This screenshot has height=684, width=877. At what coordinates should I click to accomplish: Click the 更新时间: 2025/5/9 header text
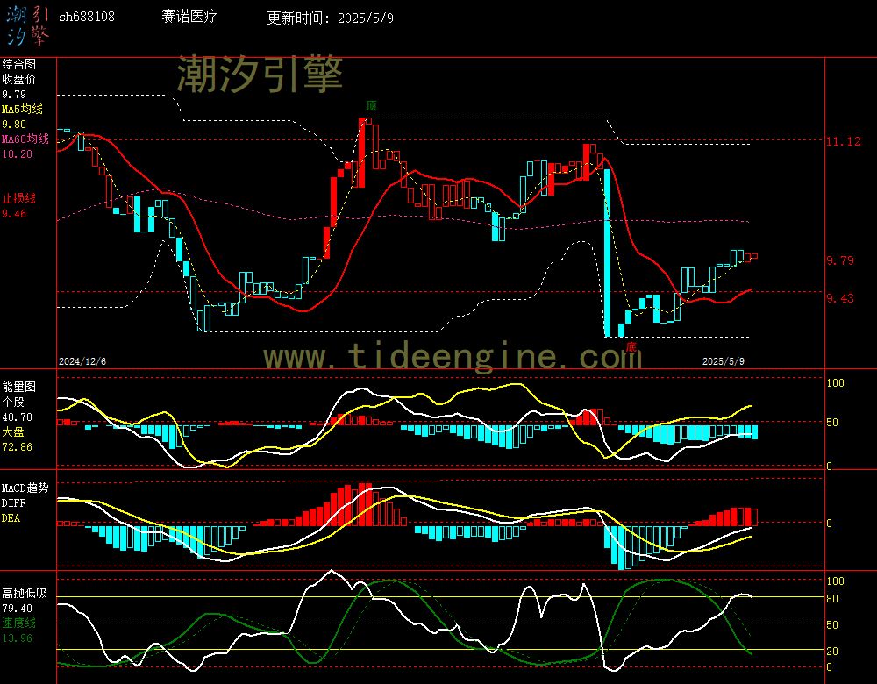(330, 18)
